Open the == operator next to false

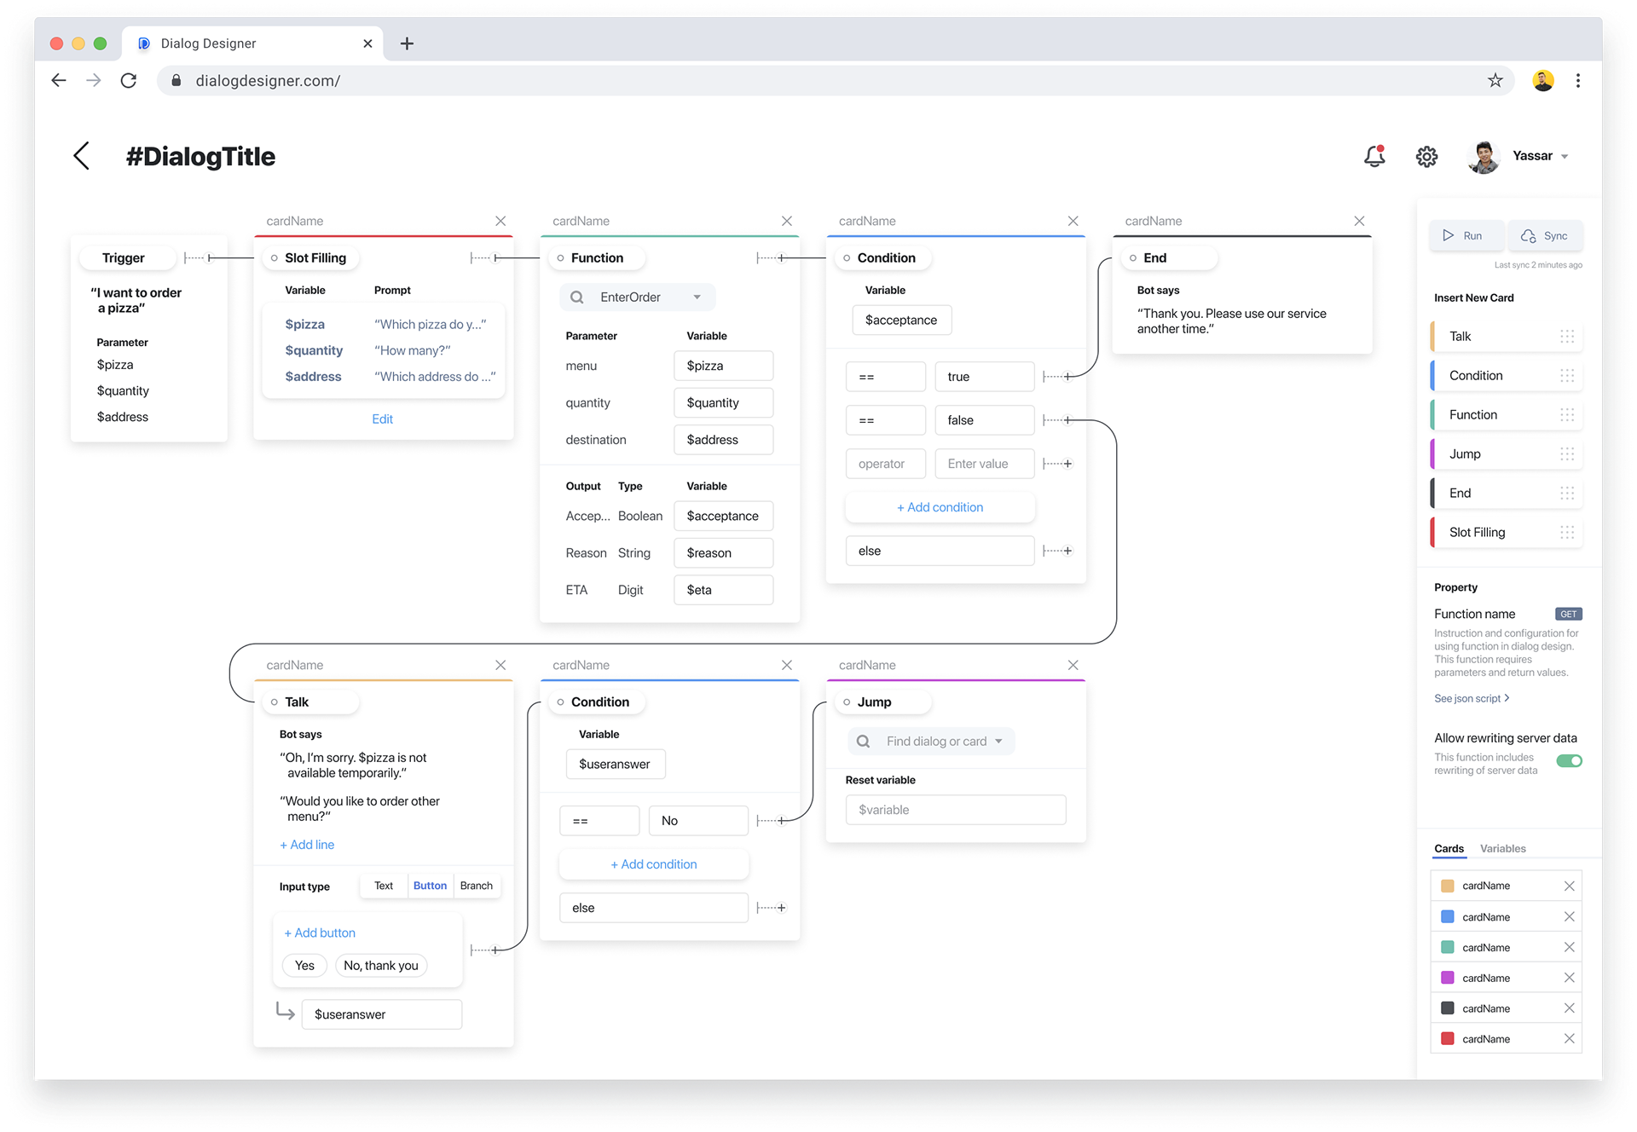pyautogui.click(x=886, y=420)
